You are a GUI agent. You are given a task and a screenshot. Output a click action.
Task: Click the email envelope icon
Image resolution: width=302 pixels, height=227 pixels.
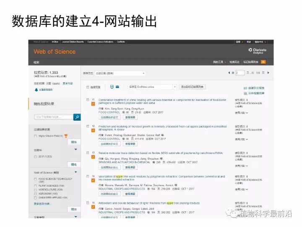(x=117, y=87)
